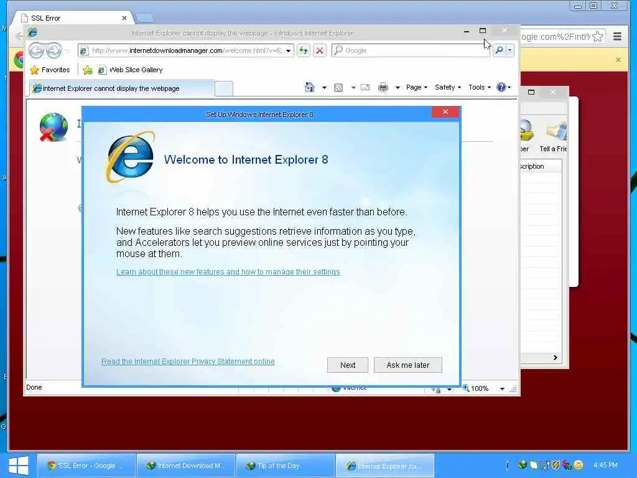Close the SSL Error Chrome tab
Viewport: 637px width, 478px height.
coord(124,18)
